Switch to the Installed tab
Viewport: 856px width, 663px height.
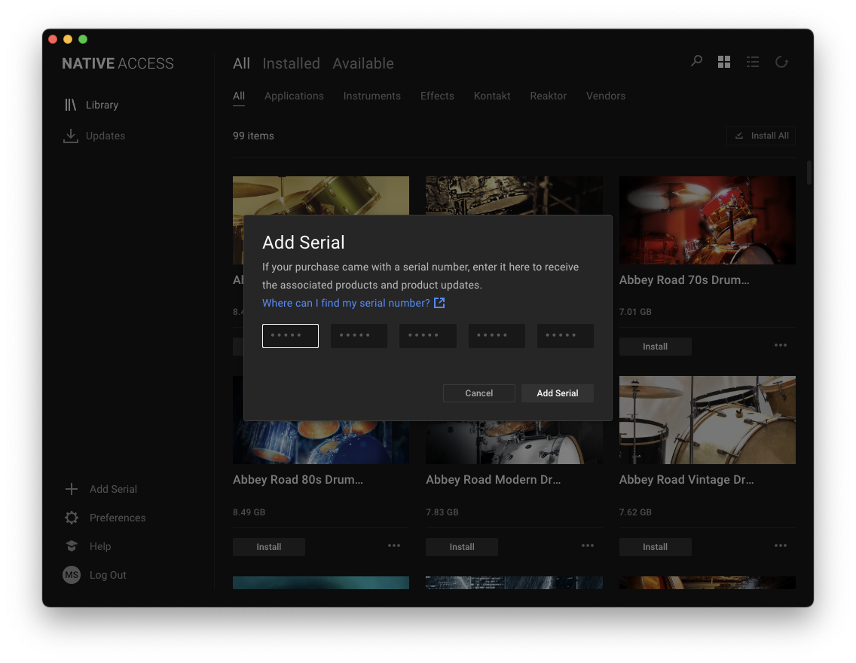pos(291,63)
